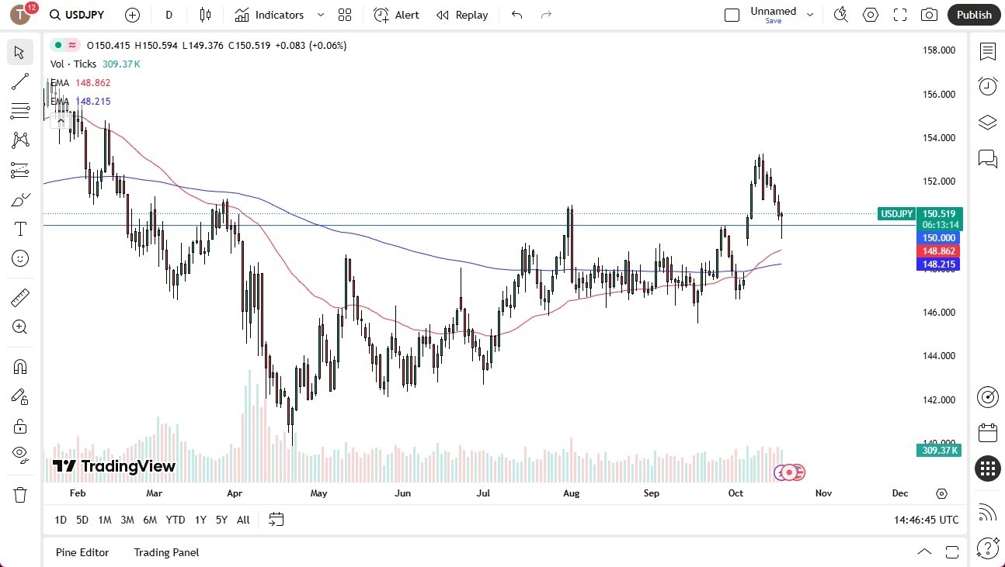Viewport: 1005px width, 567px height.
Task: Open the Emoji stickers tool
Action: tap(20, 258)
